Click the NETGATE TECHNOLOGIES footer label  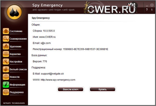tap(14, 103)
